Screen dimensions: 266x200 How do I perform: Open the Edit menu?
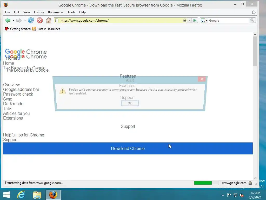tap(16, 12)
